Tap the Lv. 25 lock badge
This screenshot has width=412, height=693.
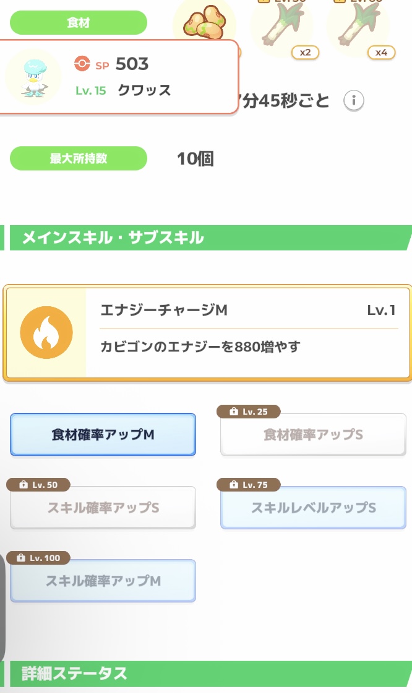click(x=249, y=412)
